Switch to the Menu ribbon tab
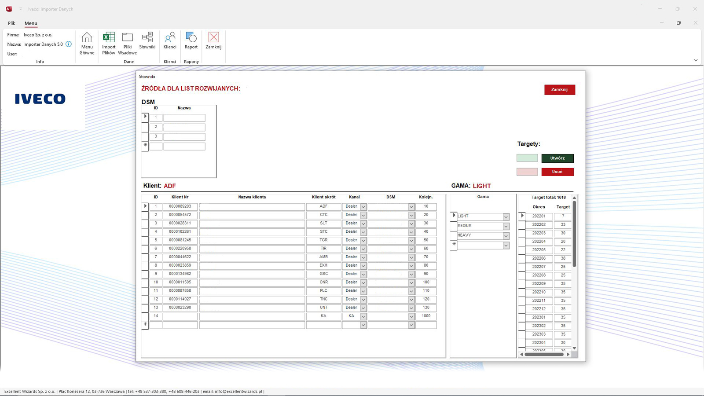 coord(31,23)
